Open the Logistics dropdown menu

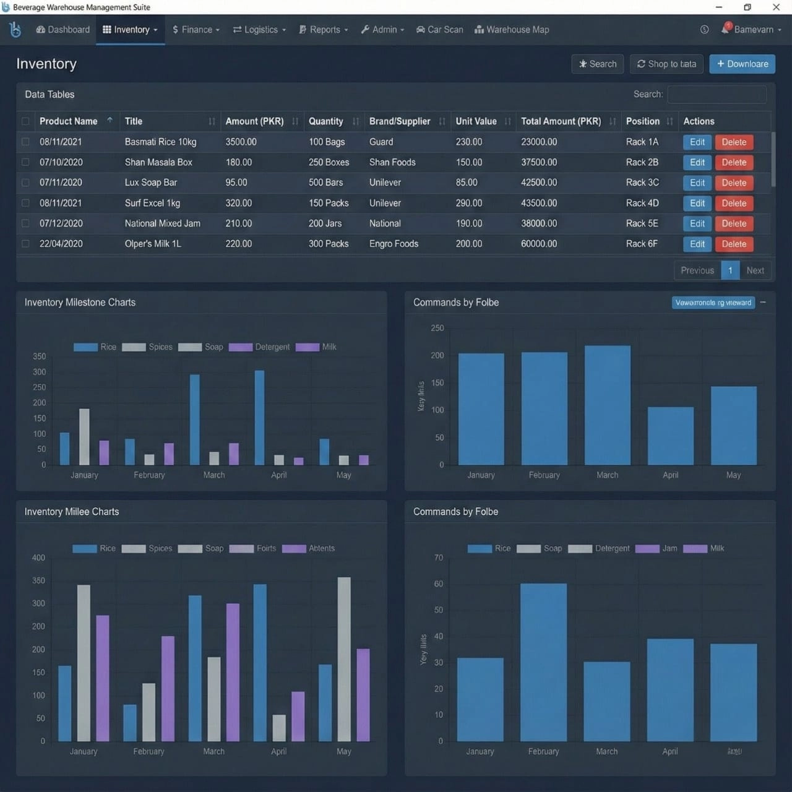[259, 30]
